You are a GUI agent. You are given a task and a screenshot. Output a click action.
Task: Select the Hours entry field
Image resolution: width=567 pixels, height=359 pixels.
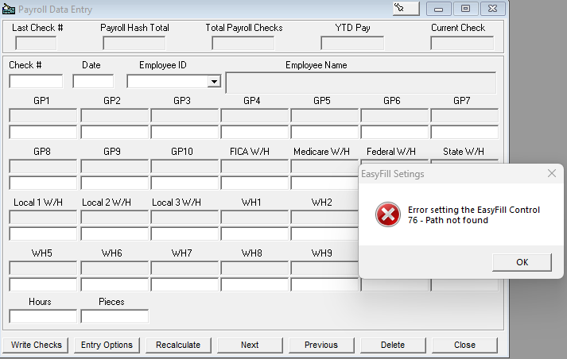[43, 316]
